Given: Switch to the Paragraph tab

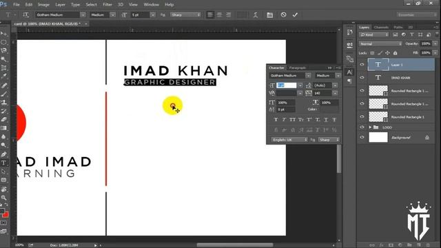Looking at the screenshot, I should coord(298,68).
